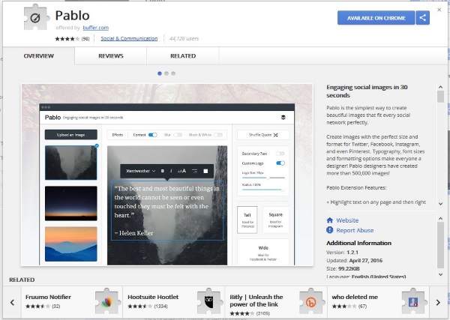Open the who deleted me extension

pos(378,302)
